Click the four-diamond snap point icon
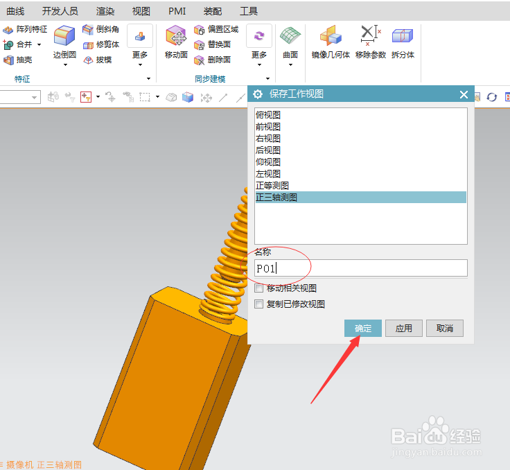510x470 pixels. click(206, 97)
